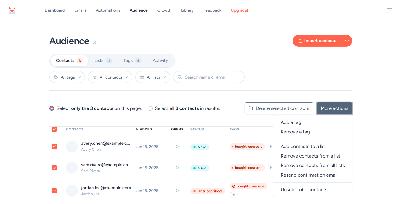The image size is (406, 204).
Task: Click Avery Chen's avatar circle
Action: coord(72,147)
